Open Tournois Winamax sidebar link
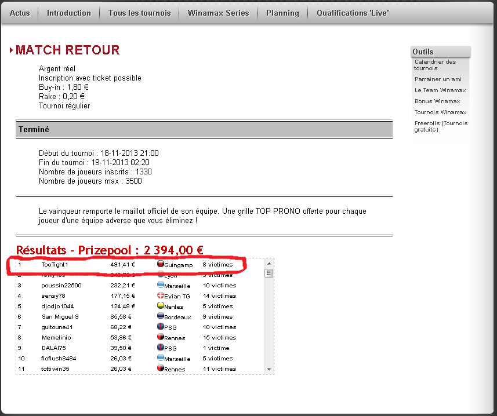497x416 pixels. coord(440,112)
